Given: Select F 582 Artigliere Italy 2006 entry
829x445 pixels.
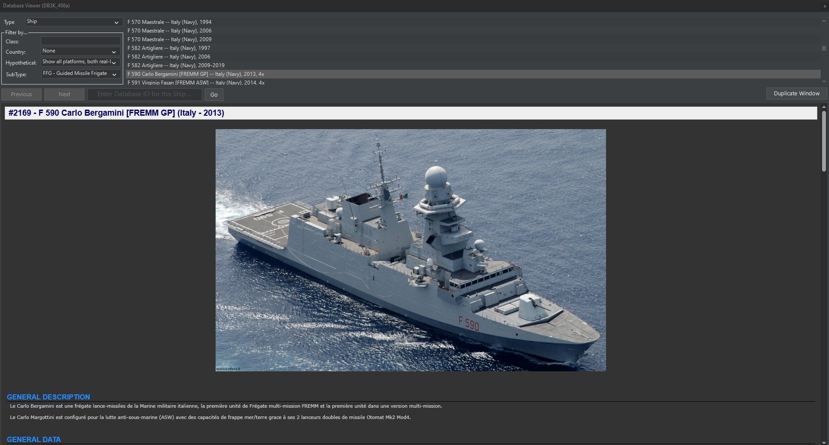Looking at the screenshot, I should (x=473, y=57).
